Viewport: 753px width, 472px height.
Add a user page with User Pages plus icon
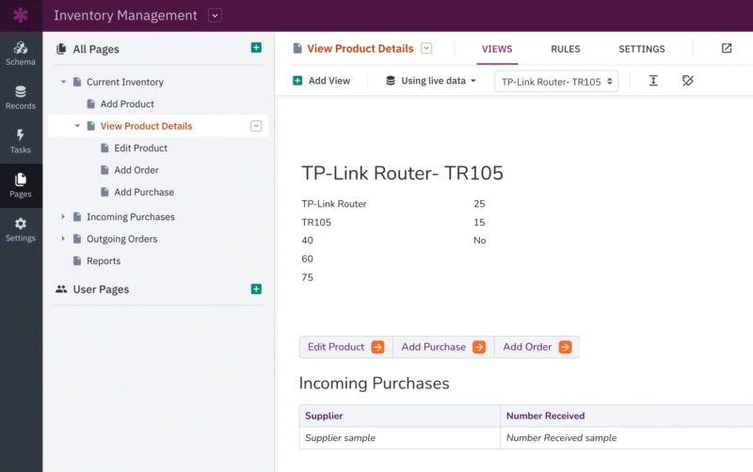[x=256, y=289]
